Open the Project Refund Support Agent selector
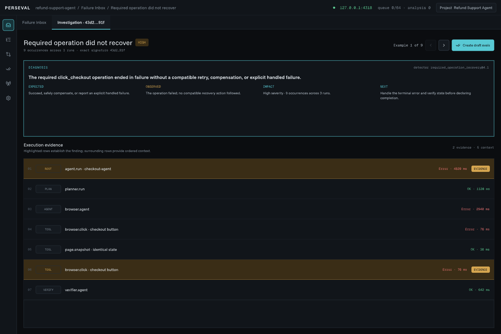This screenshot has width=501, height=334. click(466, 8)
